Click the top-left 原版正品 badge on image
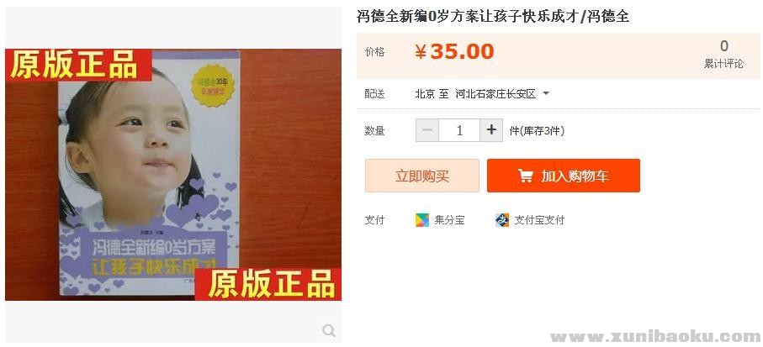The width and height of the screenshot is (763, 347). (75, 65)
